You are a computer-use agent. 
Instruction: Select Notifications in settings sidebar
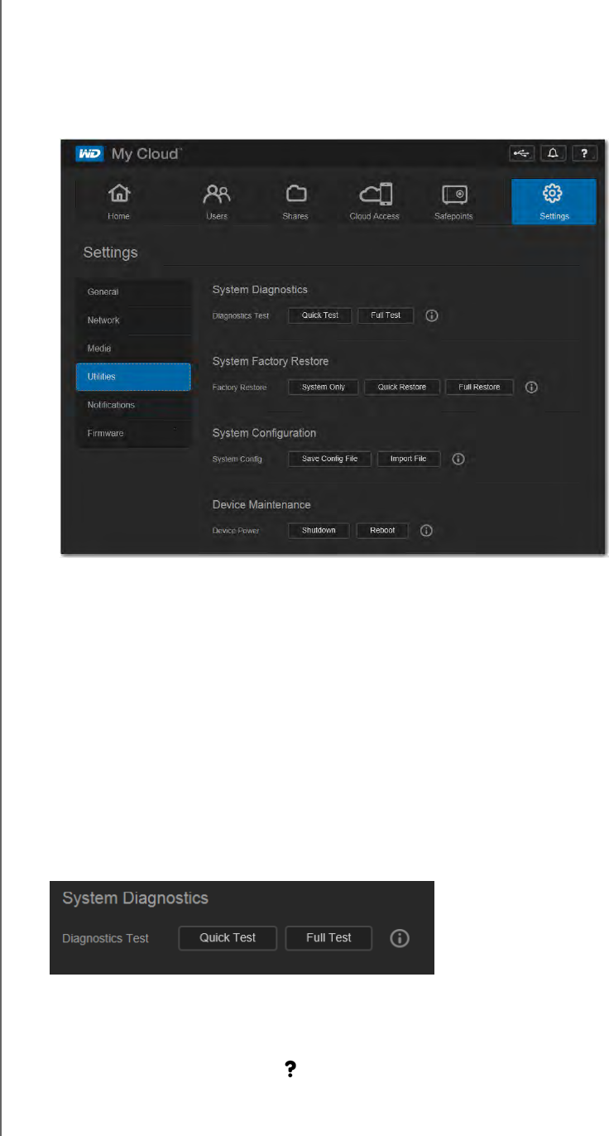(133, 405)
